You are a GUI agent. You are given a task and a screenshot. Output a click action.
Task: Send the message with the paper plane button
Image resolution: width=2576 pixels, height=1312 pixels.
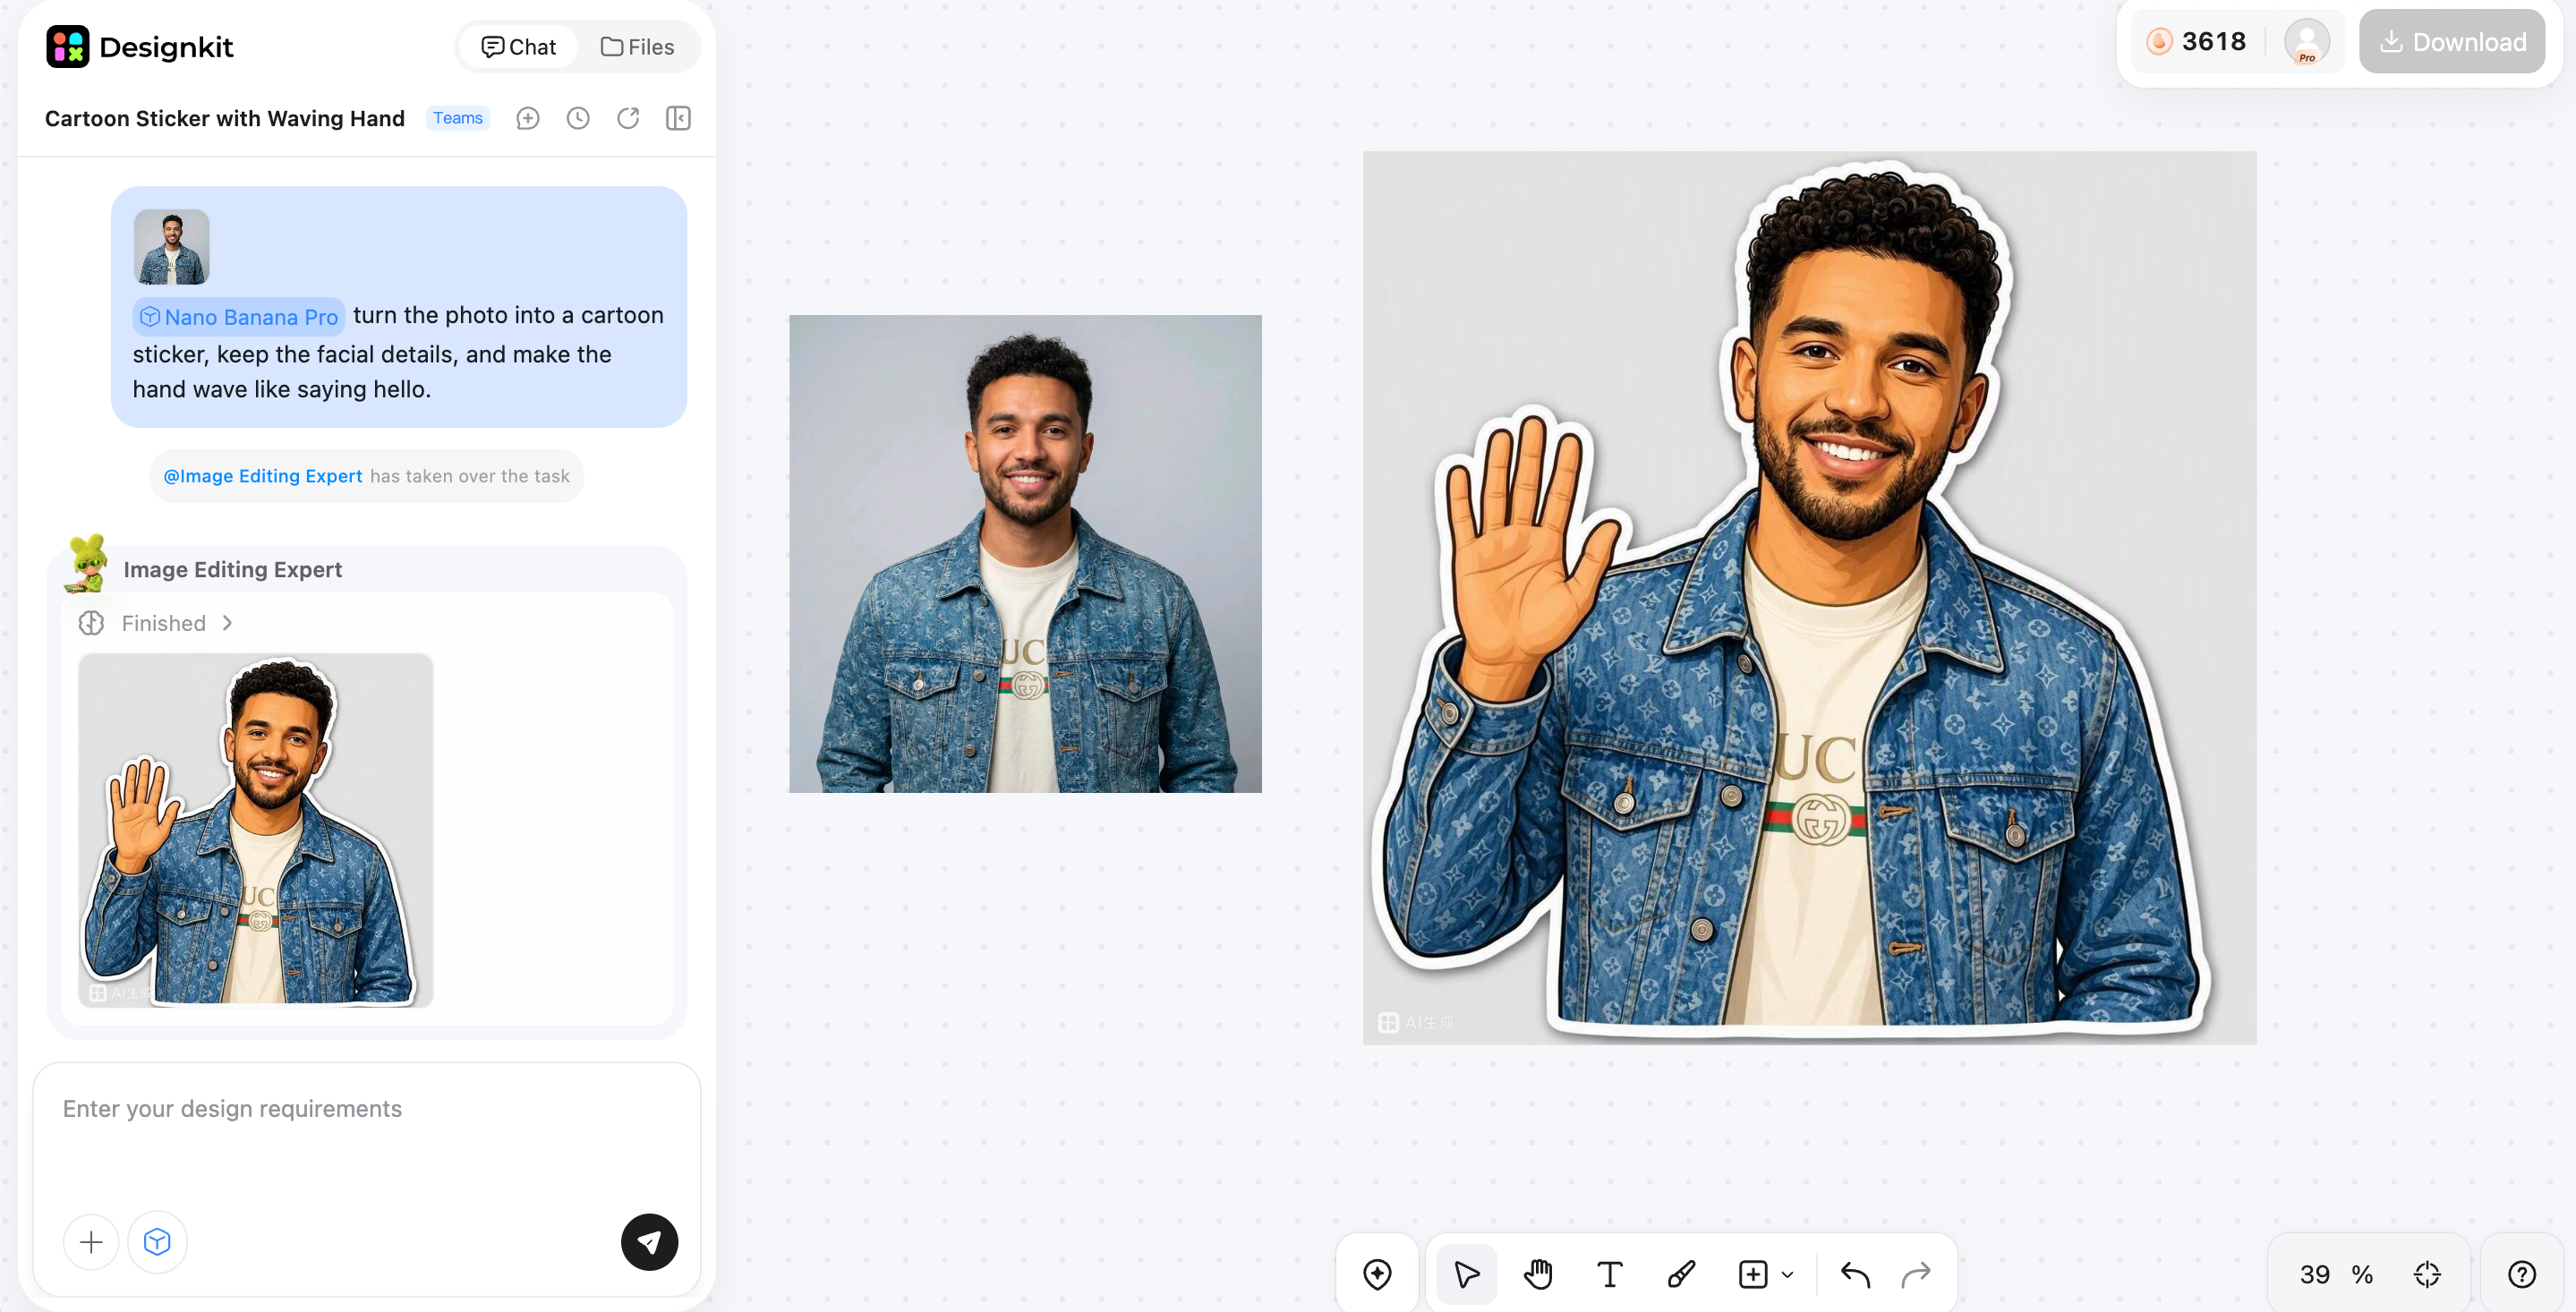[650, 1242]
